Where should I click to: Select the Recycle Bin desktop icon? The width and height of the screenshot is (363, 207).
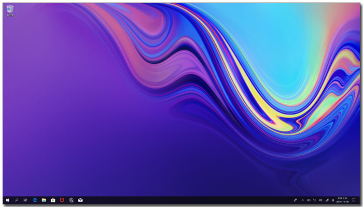[x=10, y=11]
